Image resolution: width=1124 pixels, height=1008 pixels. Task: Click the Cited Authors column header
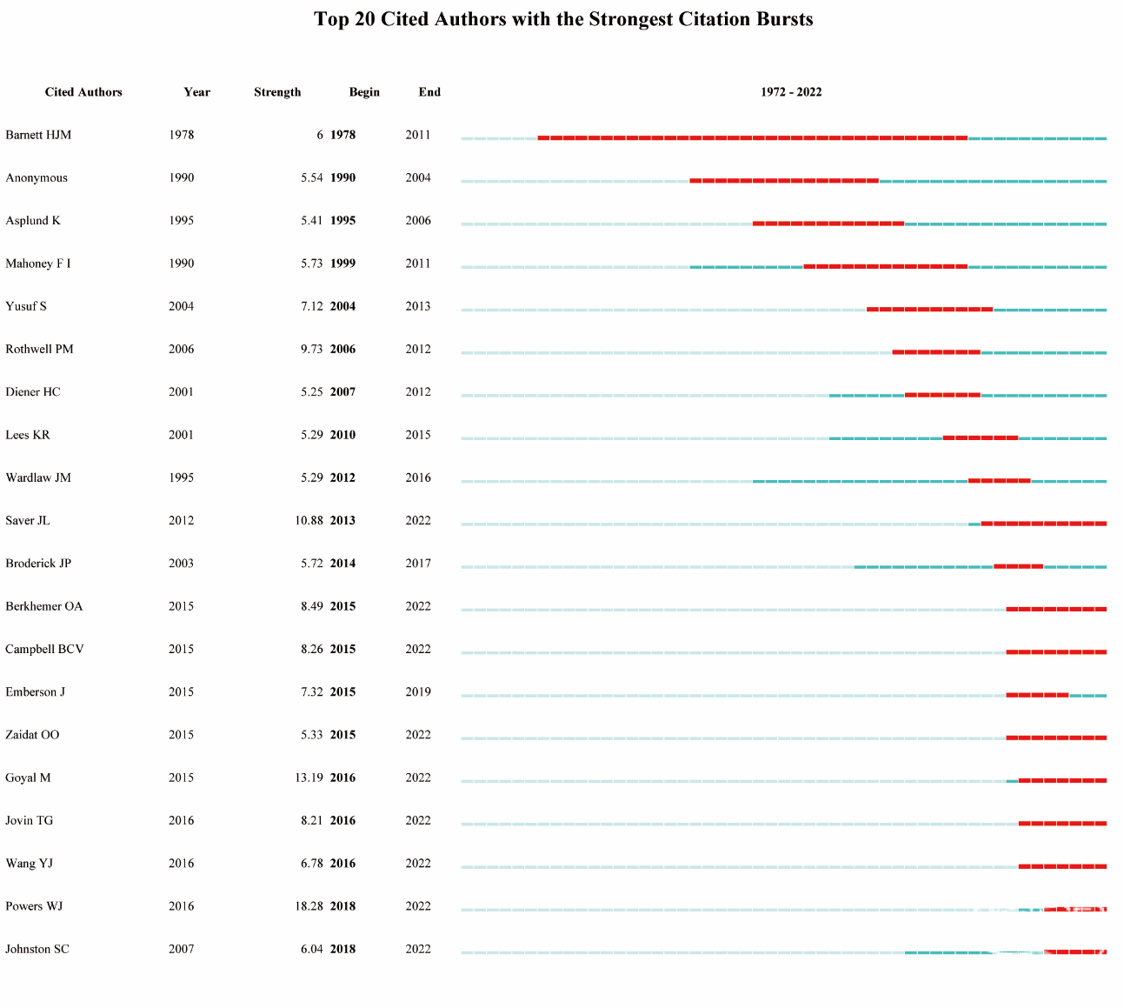pyautogui.click(x=83, y=92)
